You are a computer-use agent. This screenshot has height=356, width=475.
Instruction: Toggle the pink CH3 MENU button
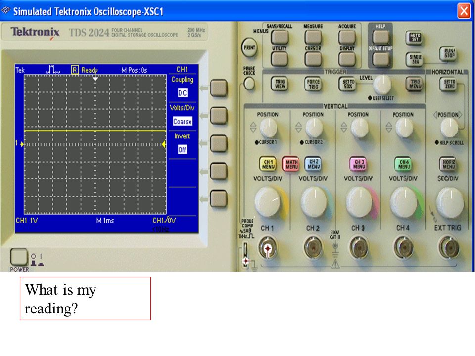358,164
